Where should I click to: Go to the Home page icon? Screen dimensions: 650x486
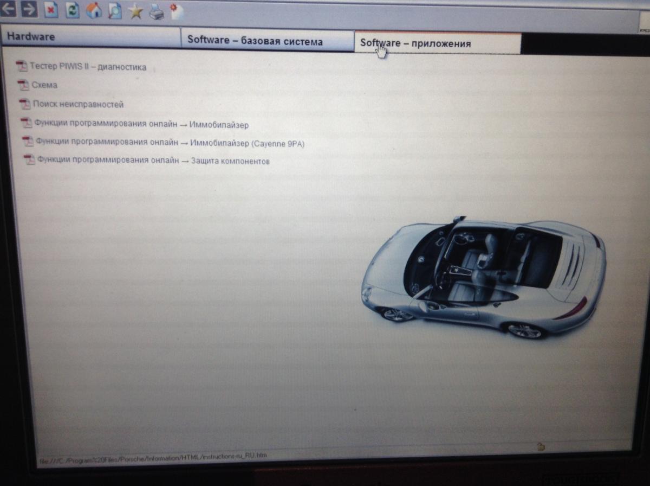coord(94,10)
